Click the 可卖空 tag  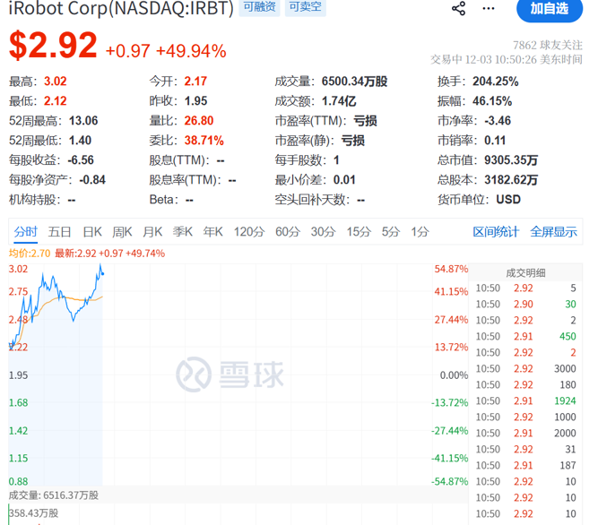pos(306,8)
